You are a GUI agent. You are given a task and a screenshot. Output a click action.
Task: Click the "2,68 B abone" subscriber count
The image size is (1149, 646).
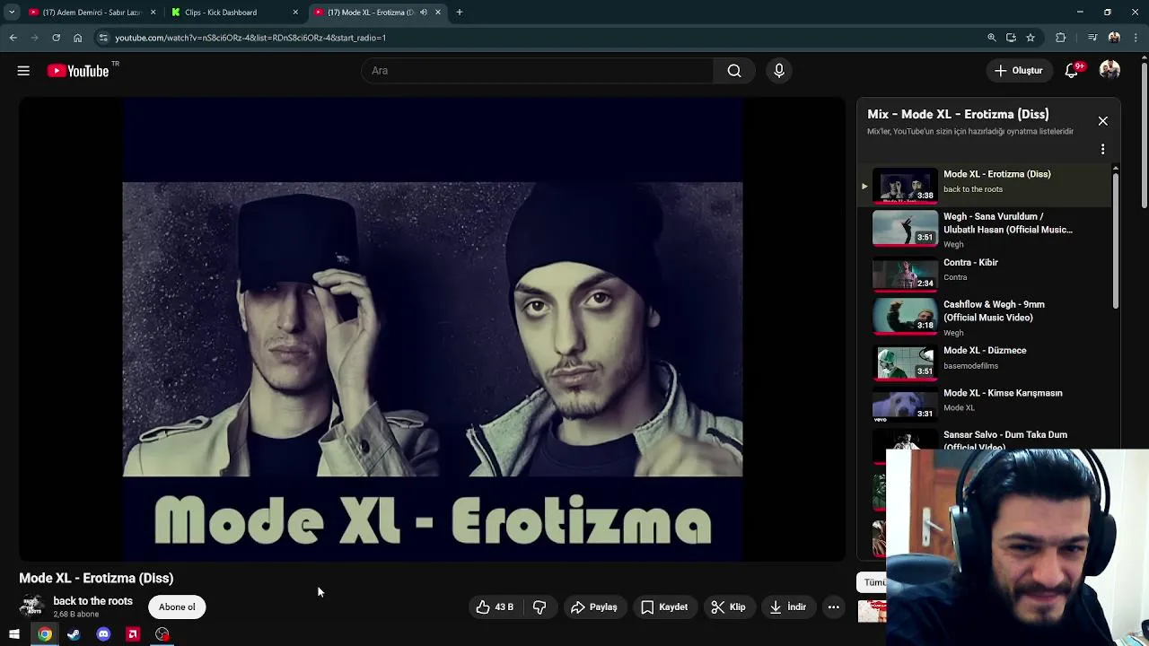(75, 615)
